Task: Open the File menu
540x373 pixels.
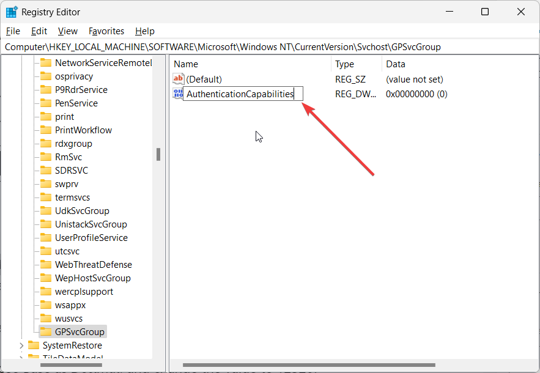Action: pos(13,31)
